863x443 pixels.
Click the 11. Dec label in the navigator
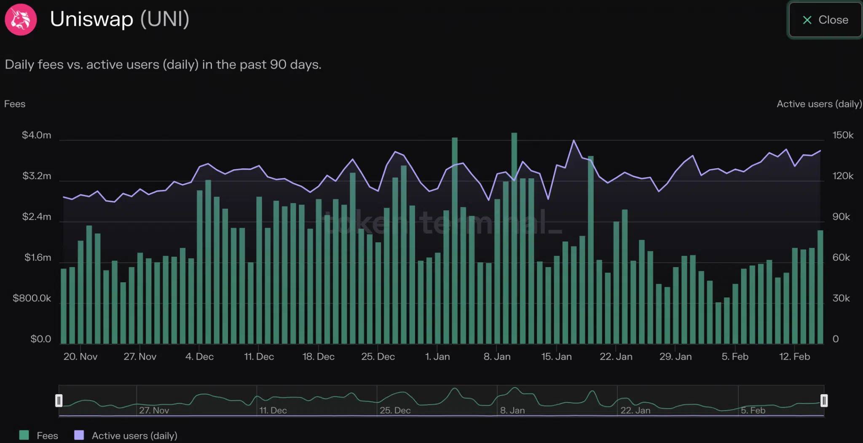point(273,410)
